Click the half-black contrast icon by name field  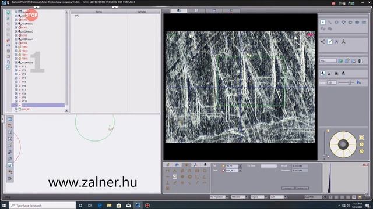(360, 61)
